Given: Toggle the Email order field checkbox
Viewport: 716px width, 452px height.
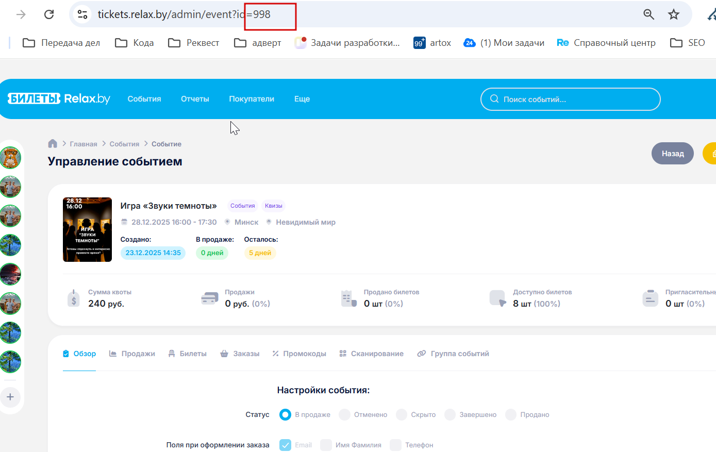Looking at the screenshot, I should tap(285, 445).
